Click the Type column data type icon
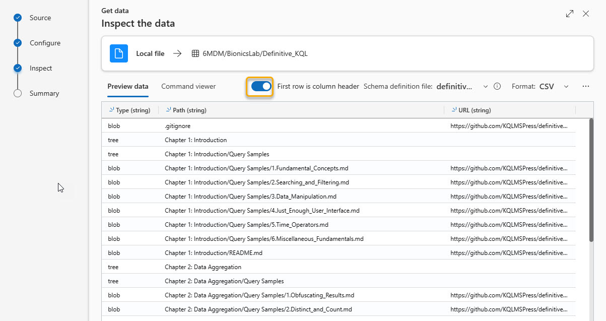Screen dimensions: 606x321 click(x=111, y=110)
